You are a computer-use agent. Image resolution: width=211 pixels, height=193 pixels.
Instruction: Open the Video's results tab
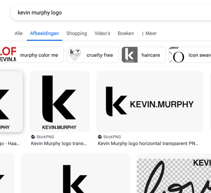click(102, 33)
